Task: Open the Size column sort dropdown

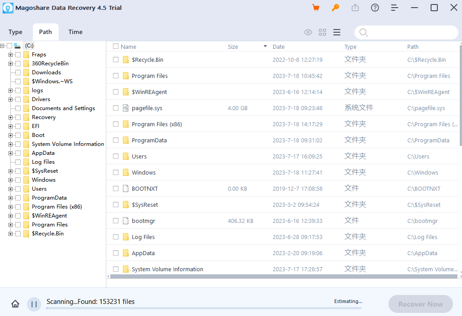Action: click(264, 46)
